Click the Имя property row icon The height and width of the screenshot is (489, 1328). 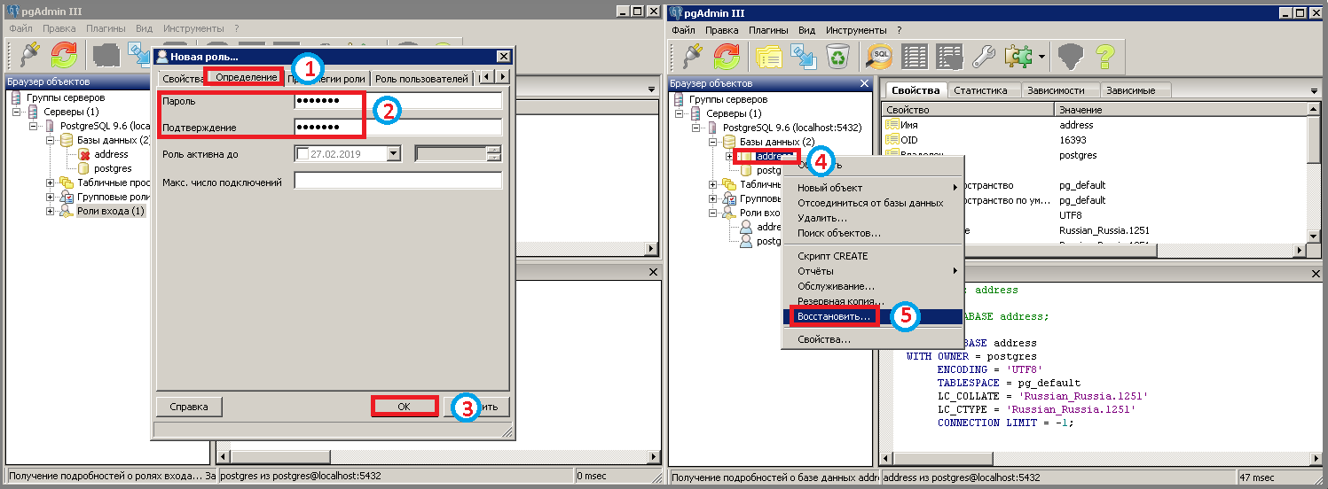(x=892, y=125)
